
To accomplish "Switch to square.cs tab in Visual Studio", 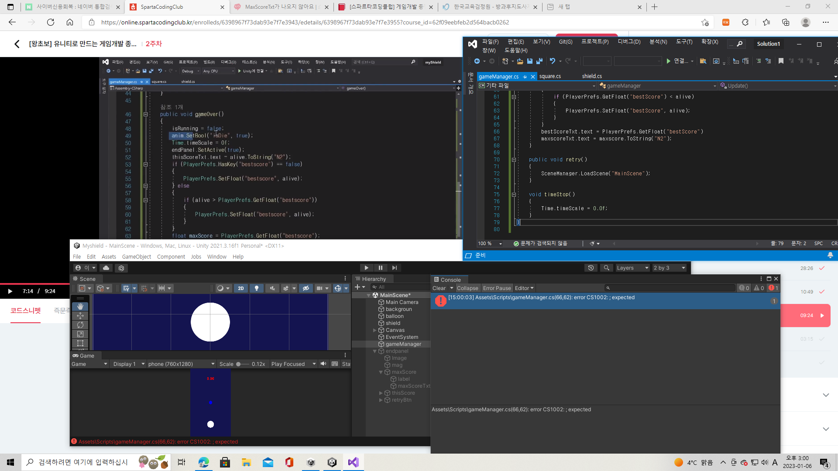I will click(550, 76).
